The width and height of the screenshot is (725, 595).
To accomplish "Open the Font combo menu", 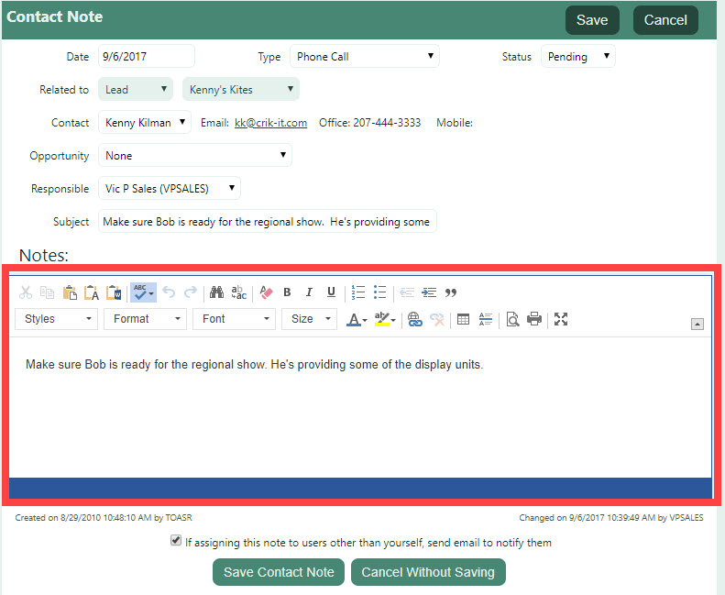I will [x=234, y=319].
